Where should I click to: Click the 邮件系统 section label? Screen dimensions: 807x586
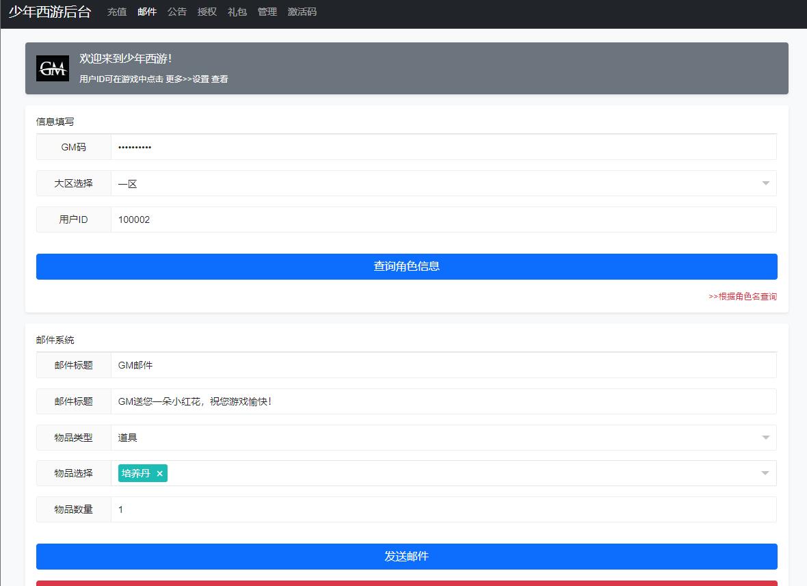point(55,340)
